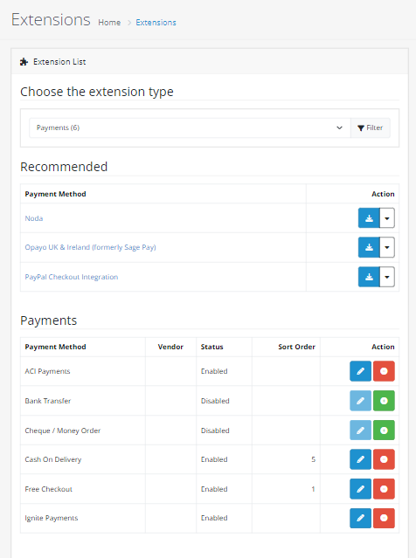The height and width of the screenshot is (558, 416).
Task: Open the dropdown arrow next to Opayo UK & Ireland
Action: click(x=387, y=247)
